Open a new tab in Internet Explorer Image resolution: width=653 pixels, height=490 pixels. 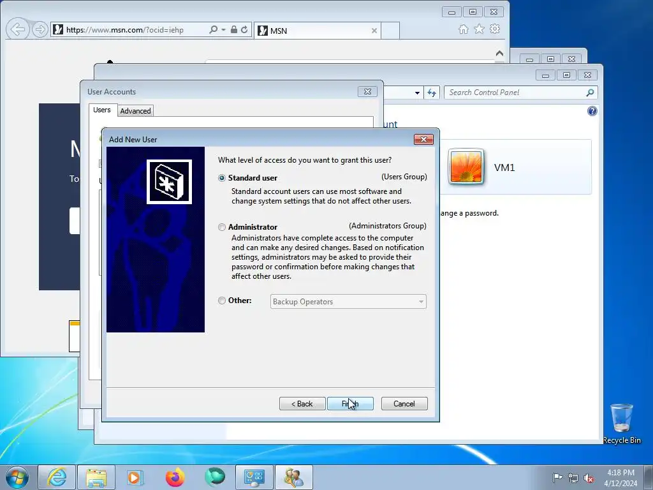pyautogui.click(x=390, y=31)
